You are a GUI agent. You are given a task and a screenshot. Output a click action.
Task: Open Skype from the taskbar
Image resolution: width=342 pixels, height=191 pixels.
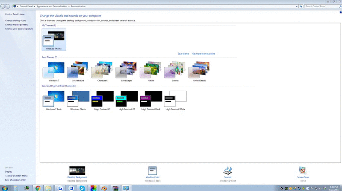click(x=82, y=188)
